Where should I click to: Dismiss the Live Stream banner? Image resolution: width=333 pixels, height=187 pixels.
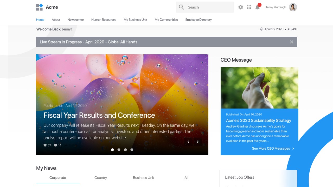pos(291,42)
